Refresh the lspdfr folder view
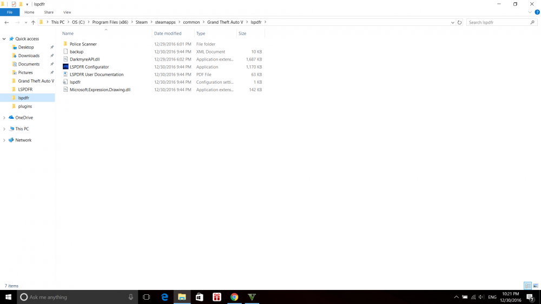This screenshot has width=541, height=304. click(459, 22)
